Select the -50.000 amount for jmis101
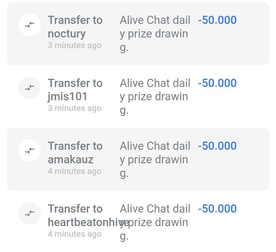Image resolution: width=276 pixels, height=252 pixels. click(x=217, y=83)
